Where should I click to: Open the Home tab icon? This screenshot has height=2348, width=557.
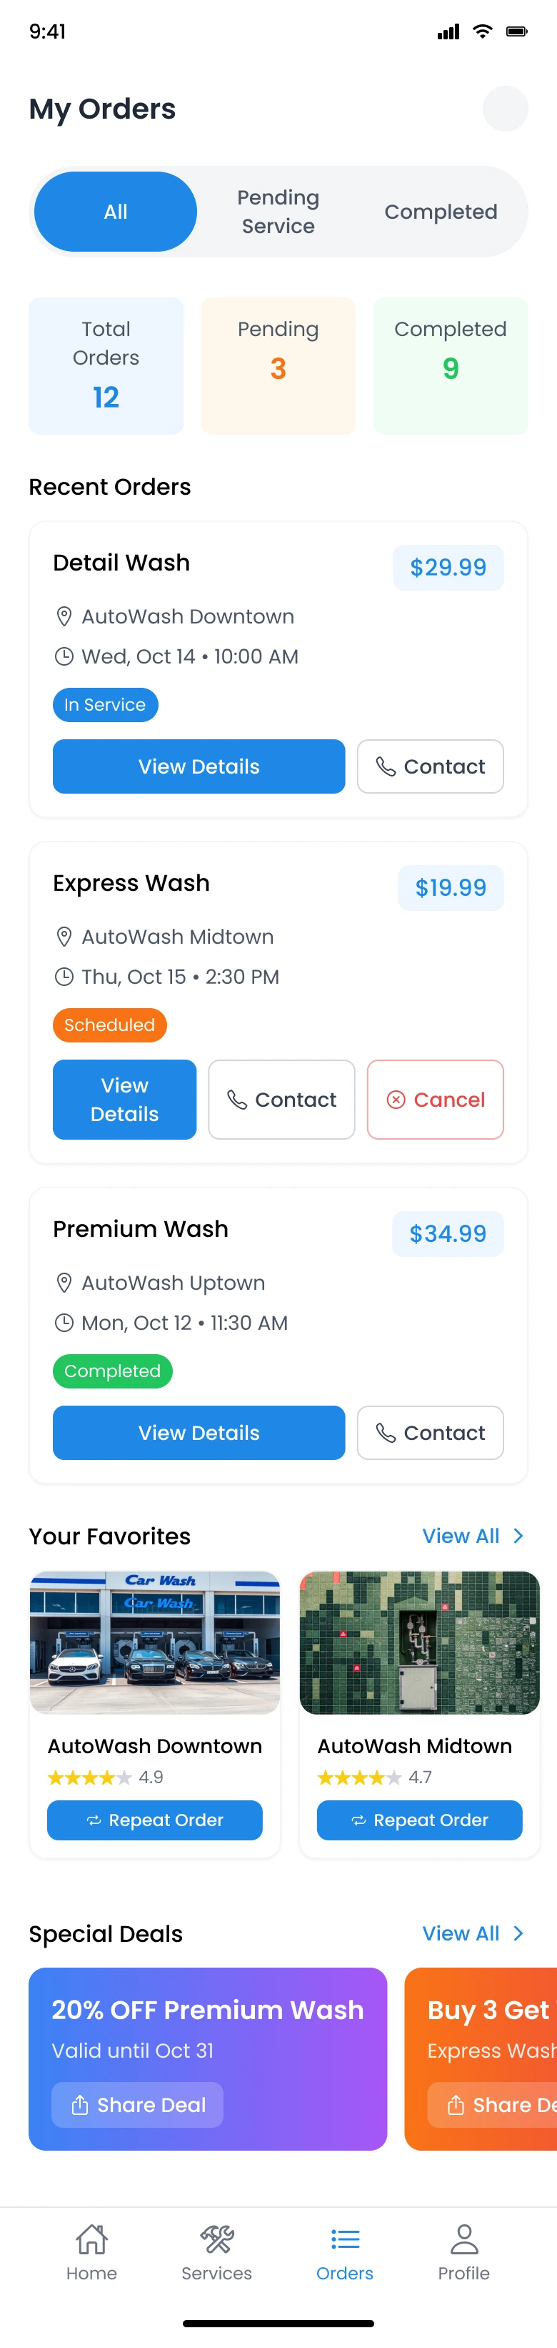pyautogui.click(x=92, y=2239)
